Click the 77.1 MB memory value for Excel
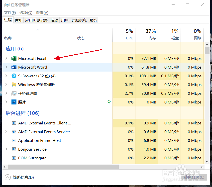 [x=149, y=59]
